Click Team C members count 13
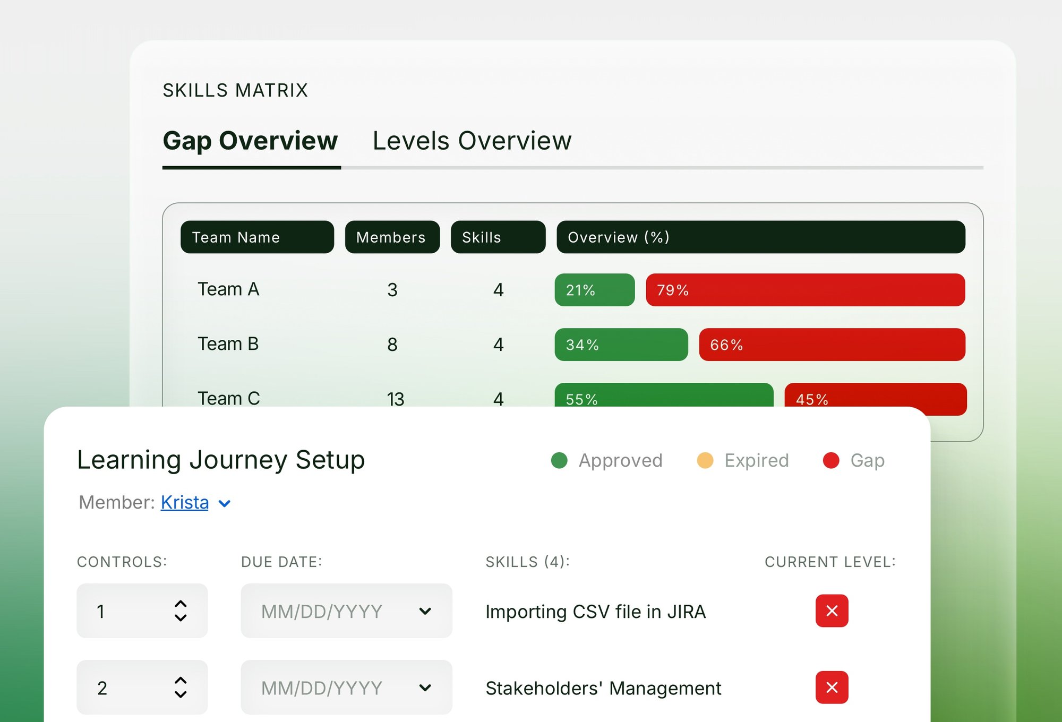Image resolution: width=1062 pixels, height=722 pixels. click(396, 399)
